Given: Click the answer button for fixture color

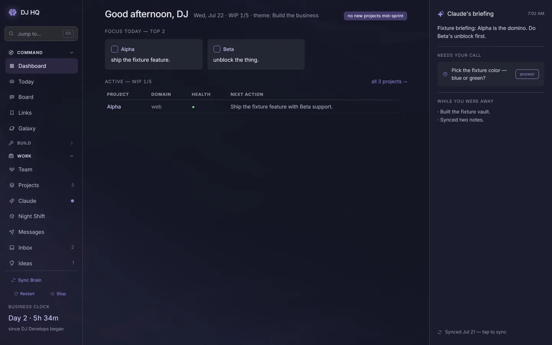Looking at the screenshot, I should [527, 74].
